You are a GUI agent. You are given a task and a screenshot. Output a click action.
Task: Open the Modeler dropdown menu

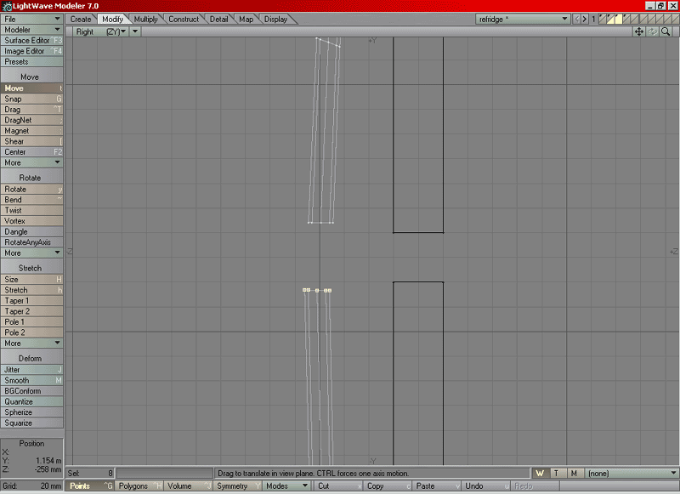tap(31, 30)
